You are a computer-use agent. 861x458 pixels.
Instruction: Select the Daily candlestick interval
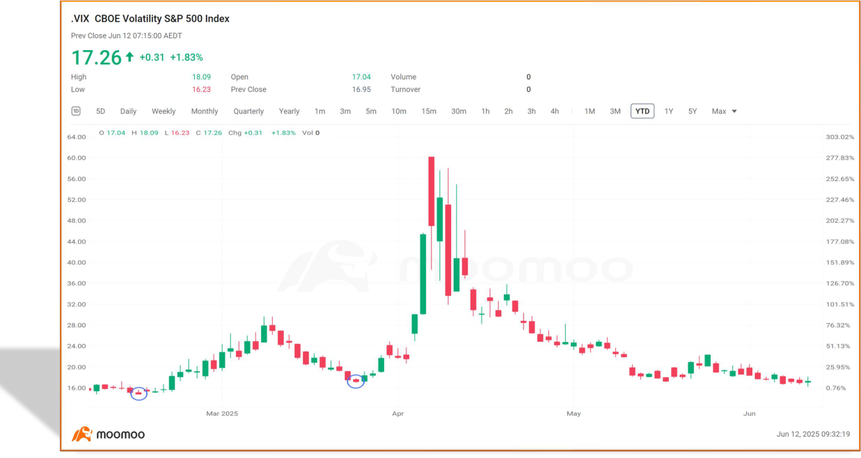pos(128,111)
